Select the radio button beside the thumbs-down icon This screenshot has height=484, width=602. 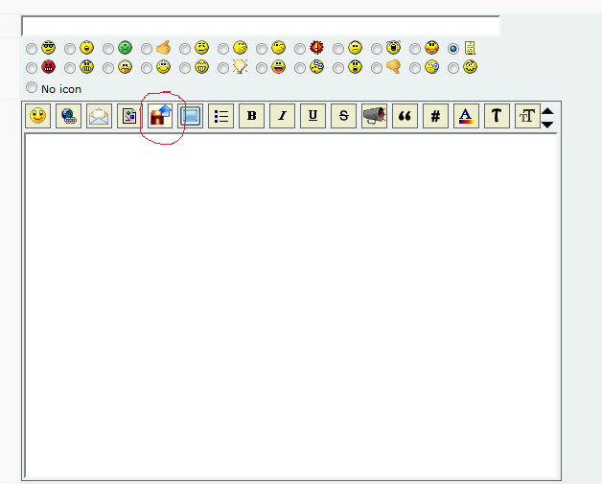click(377, 68)
